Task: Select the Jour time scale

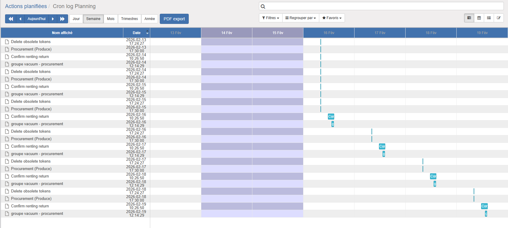Action: coord(76,19)
